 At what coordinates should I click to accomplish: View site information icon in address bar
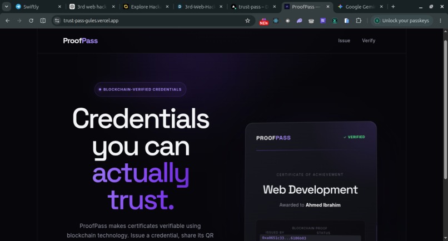pos(57,21)
